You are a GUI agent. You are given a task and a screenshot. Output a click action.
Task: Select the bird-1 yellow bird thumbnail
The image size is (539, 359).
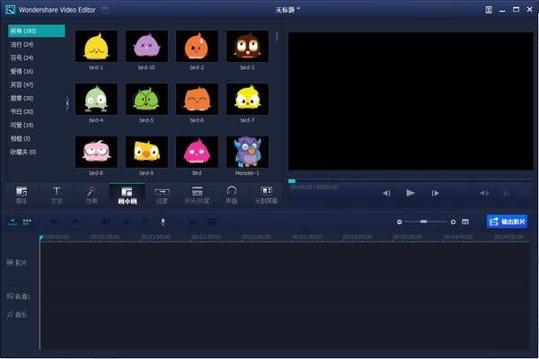tap(96, 46)
